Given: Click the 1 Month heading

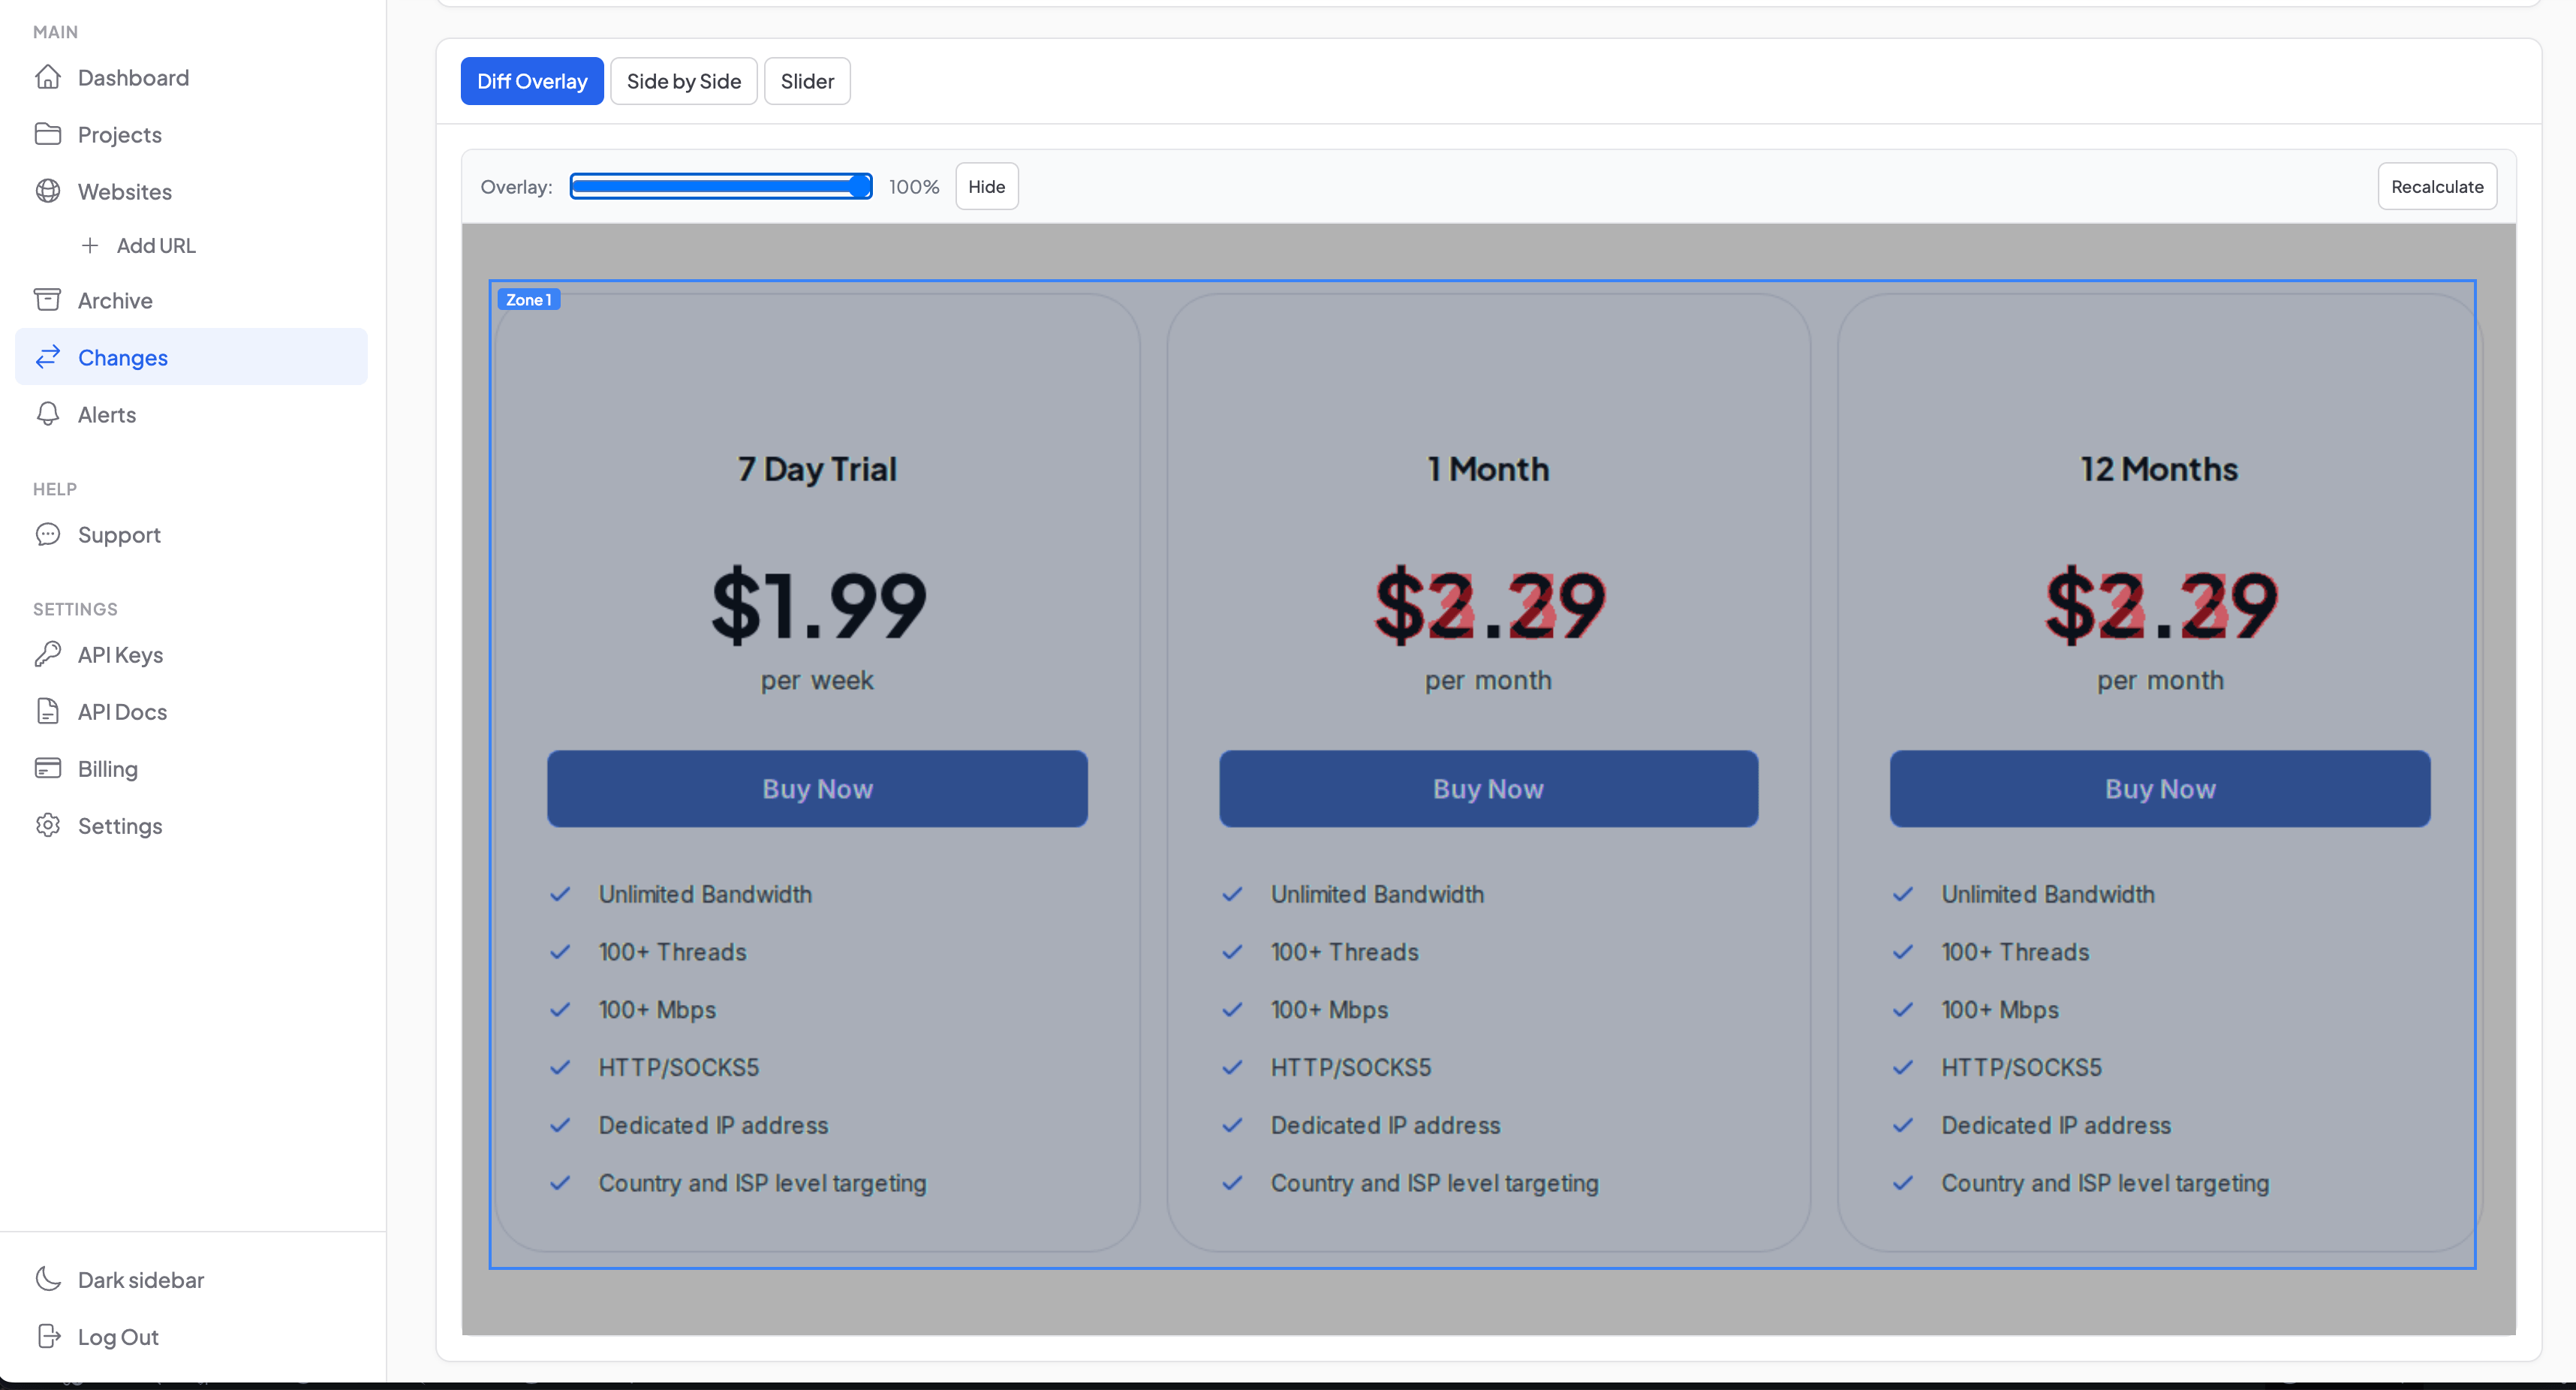Looking at the screenshot, I should click(1488, 468).
